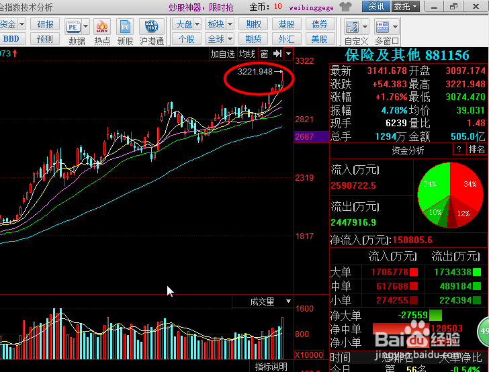Click the 净流入 value 150805.6
Viewport: 489px width, 372px height.
pos(412,240)
